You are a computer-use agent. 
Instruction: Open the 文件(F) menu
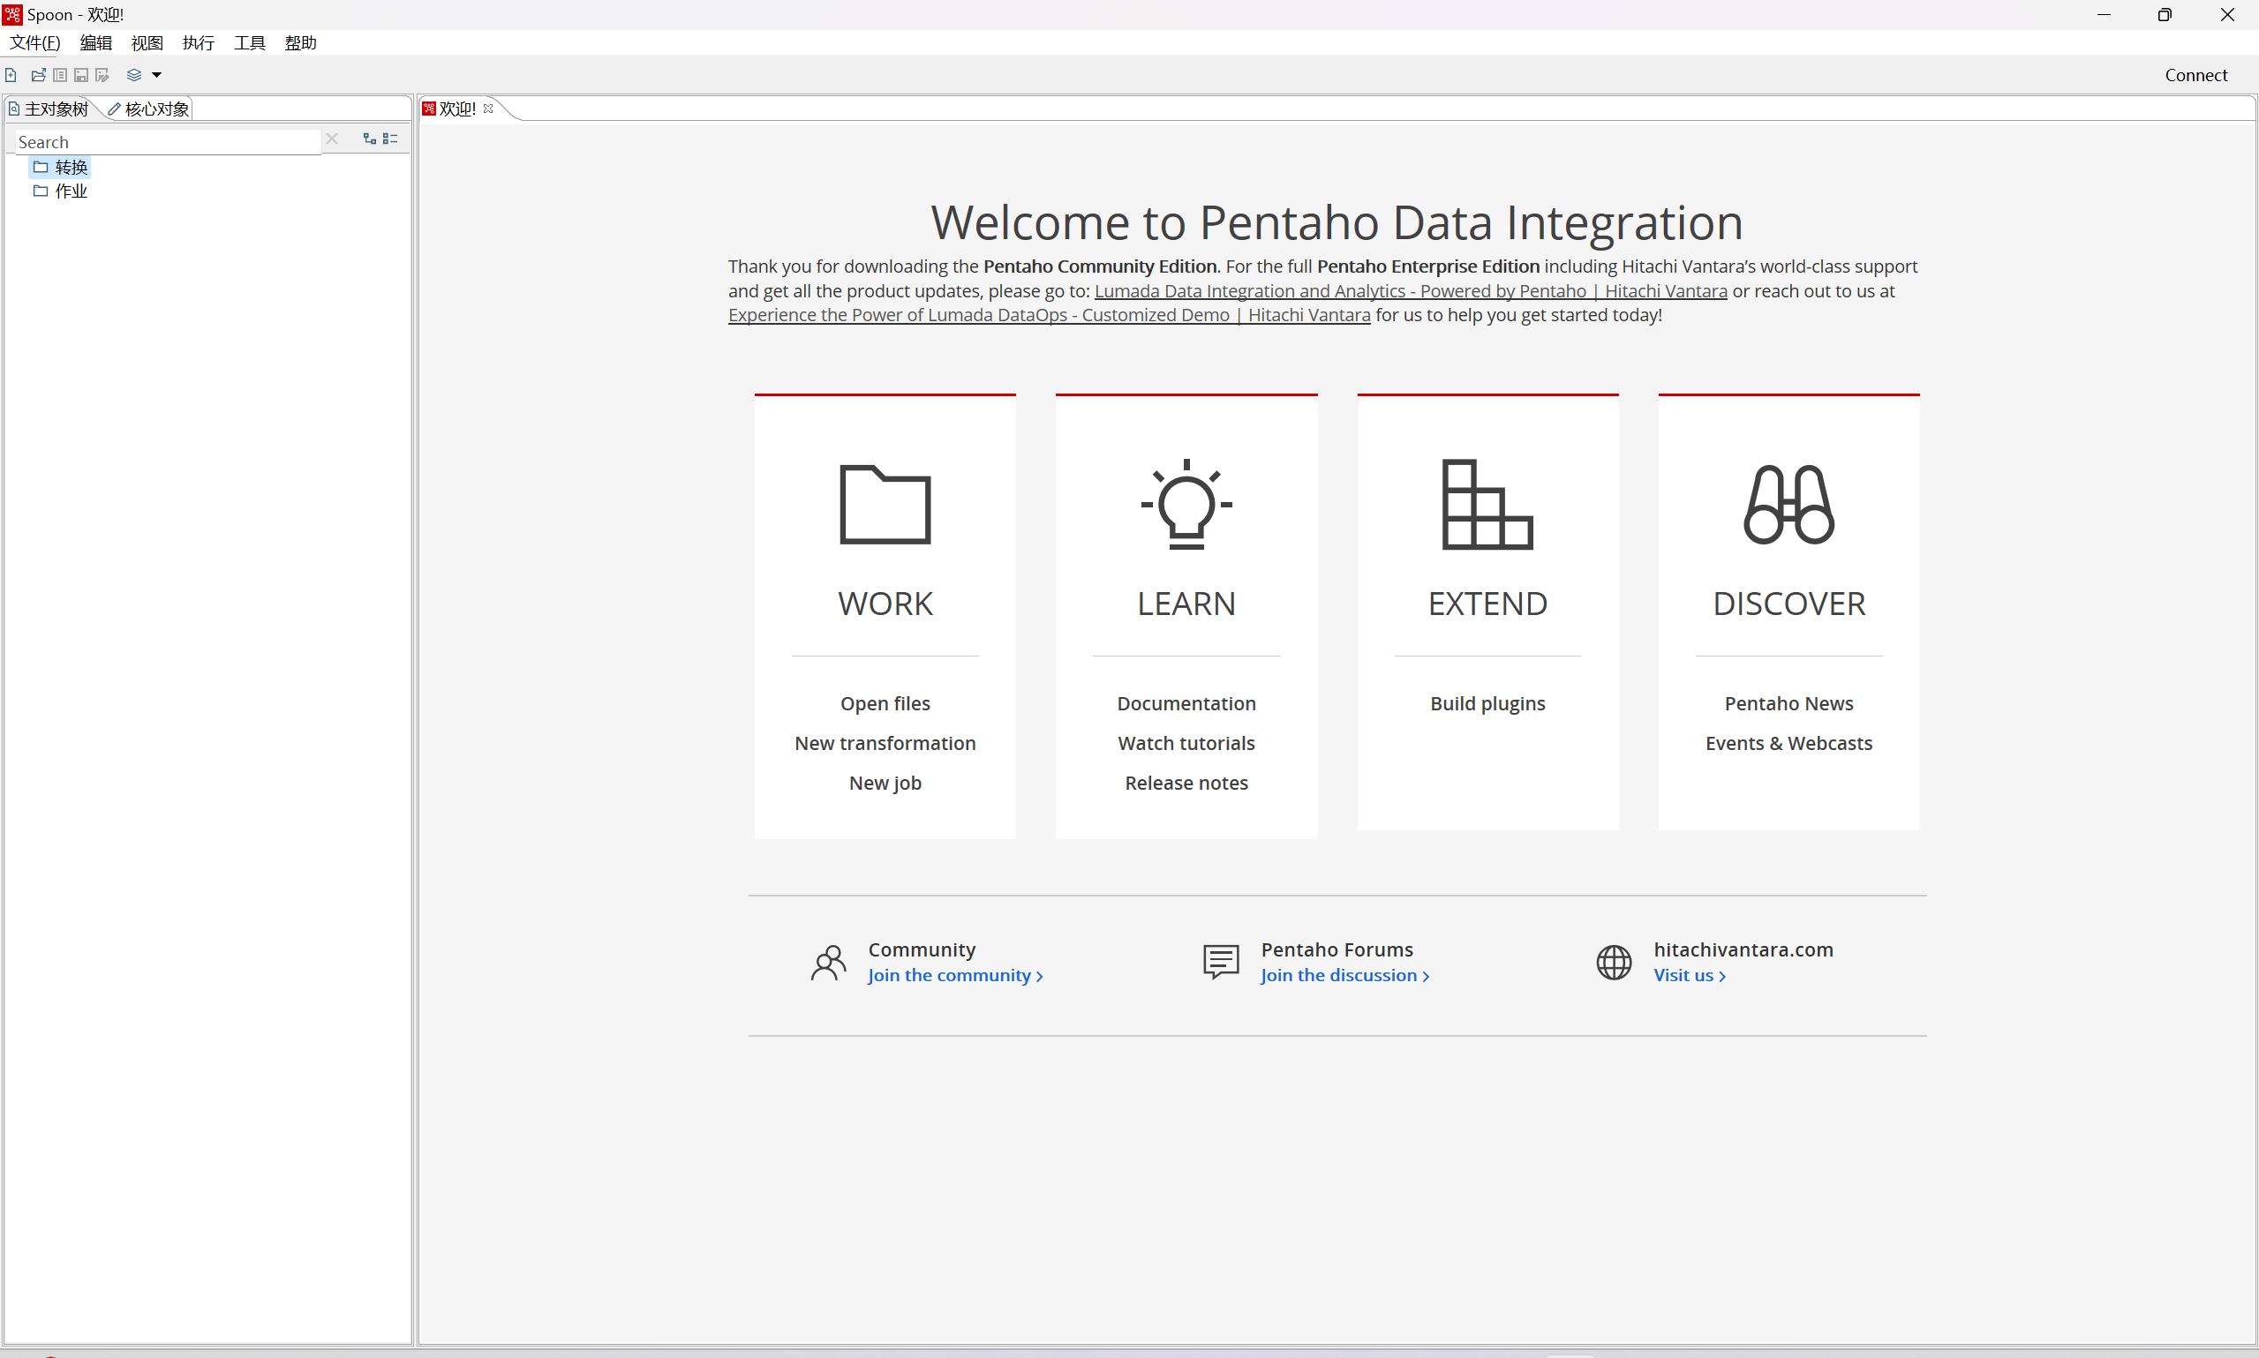tap(34, 43)
